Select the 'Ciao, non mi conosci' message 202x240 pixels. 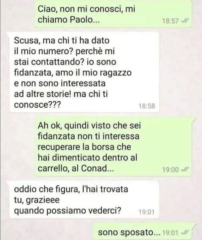click(x=113, y=14)
